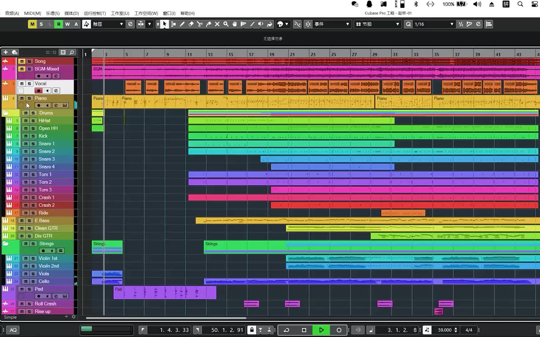This screenshot has height=337, width=540.
Task: Edit the 59.000 tempo value
Action: click(x=445, y=330)
